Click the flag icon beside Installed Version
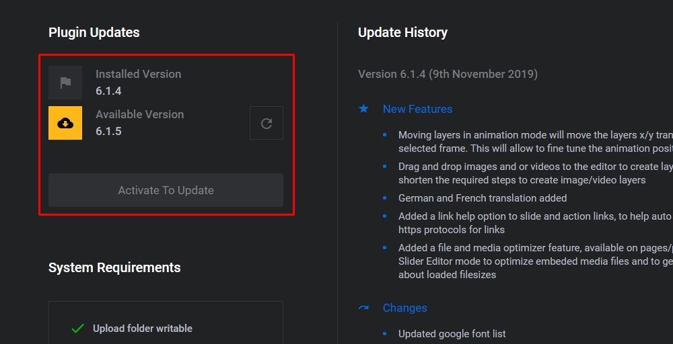 click(x=65, y=83)
